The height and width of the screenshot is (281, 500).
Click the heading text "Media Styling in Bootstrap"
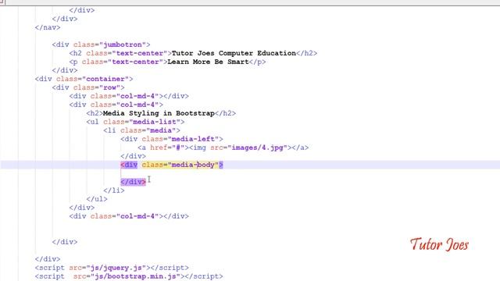pos(159,113)
